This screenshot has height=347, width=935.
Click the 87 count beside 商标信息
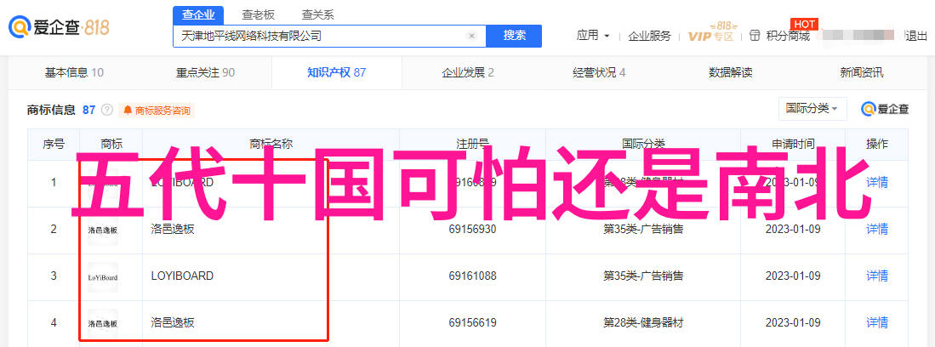[88, 110]
